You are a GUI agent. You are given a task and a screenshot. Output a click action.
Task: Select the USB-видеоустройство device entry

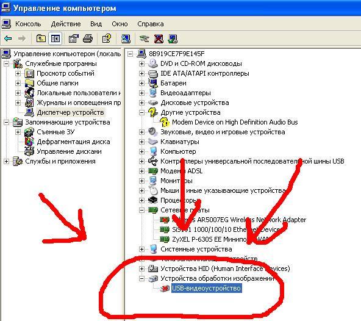pyautogui.click(x=207, y=288)
